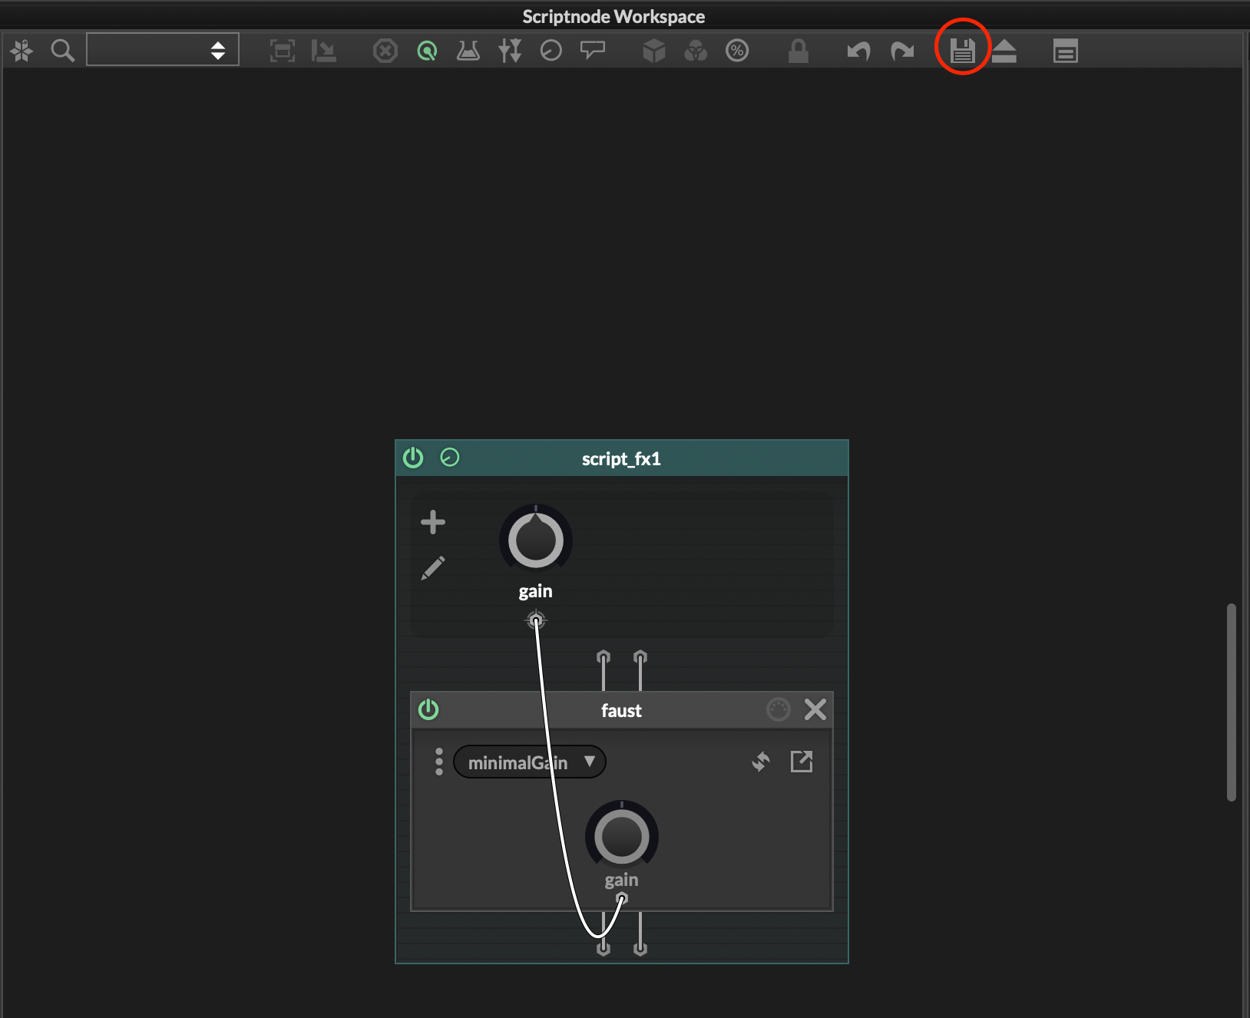Screen dimensions: 1250x1018
Task: Click the gain modulation target dot
Action: pyautogui.click(x=536, y=620)
